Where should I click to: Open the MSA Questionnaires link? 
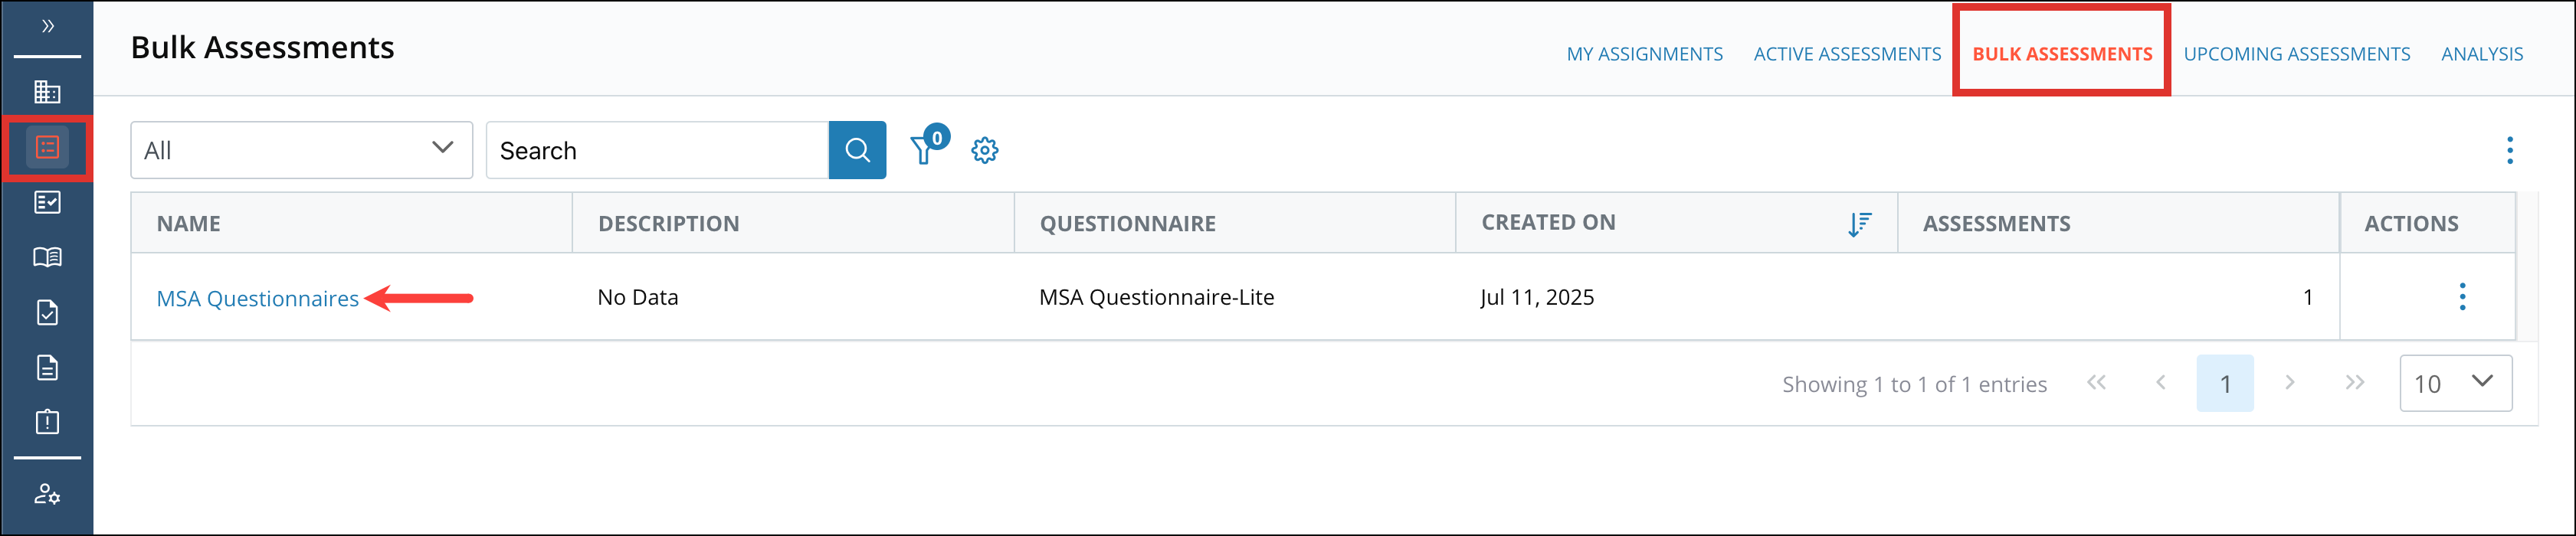[258, 297]
